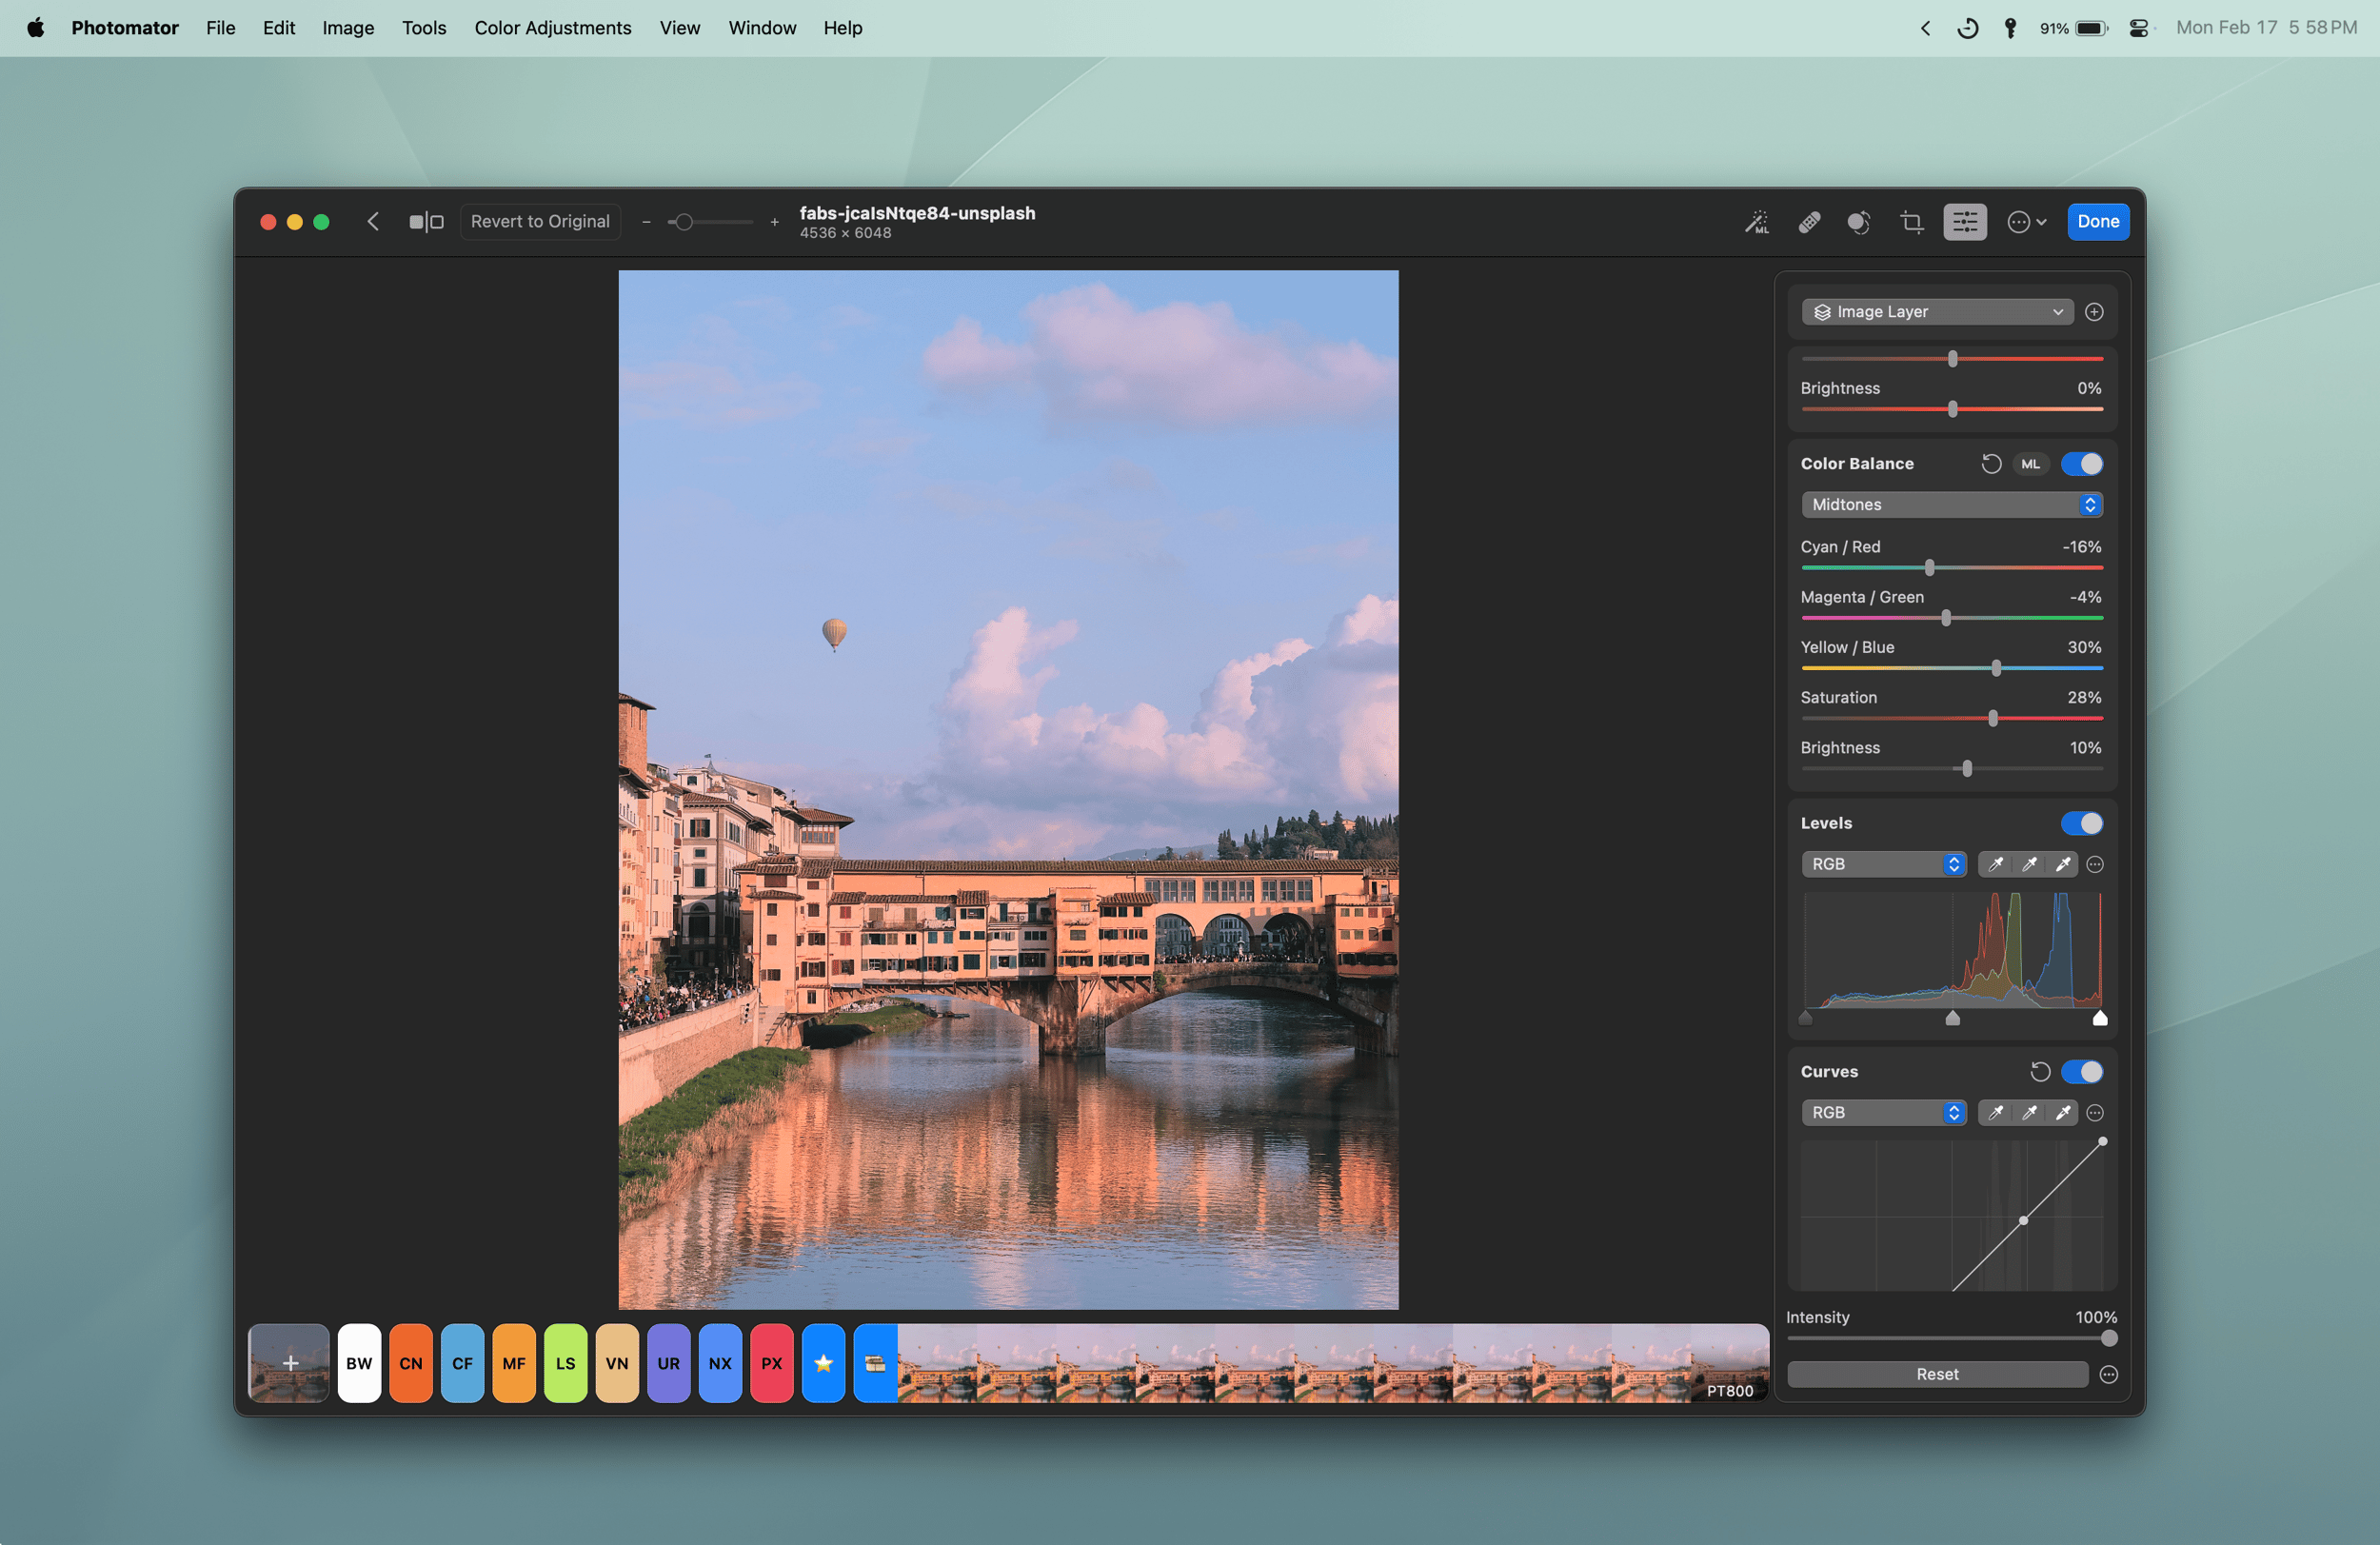
Task: Click the Curves middle control point
Action: click(x=2023, y=1220)
